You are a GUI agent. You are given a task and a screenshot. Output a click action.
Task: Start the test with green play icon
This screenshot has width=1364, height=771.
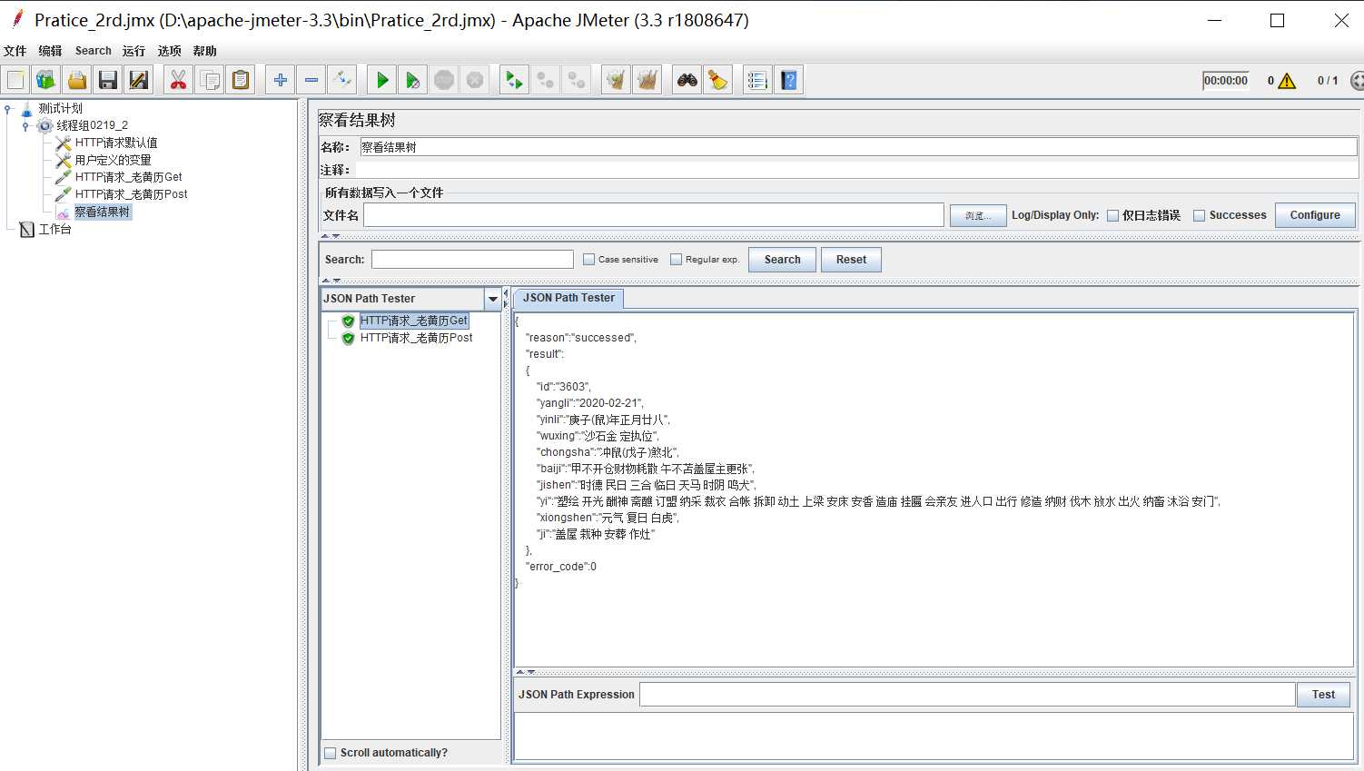(x=382, y=80)
